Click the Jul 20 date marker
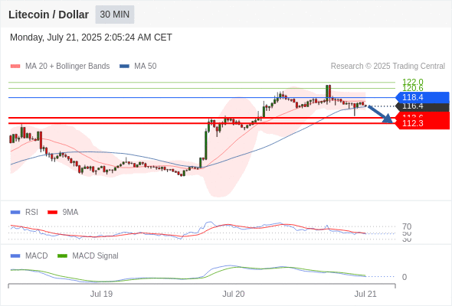Viewport: 452px width, 306px height. pos(233,294)
